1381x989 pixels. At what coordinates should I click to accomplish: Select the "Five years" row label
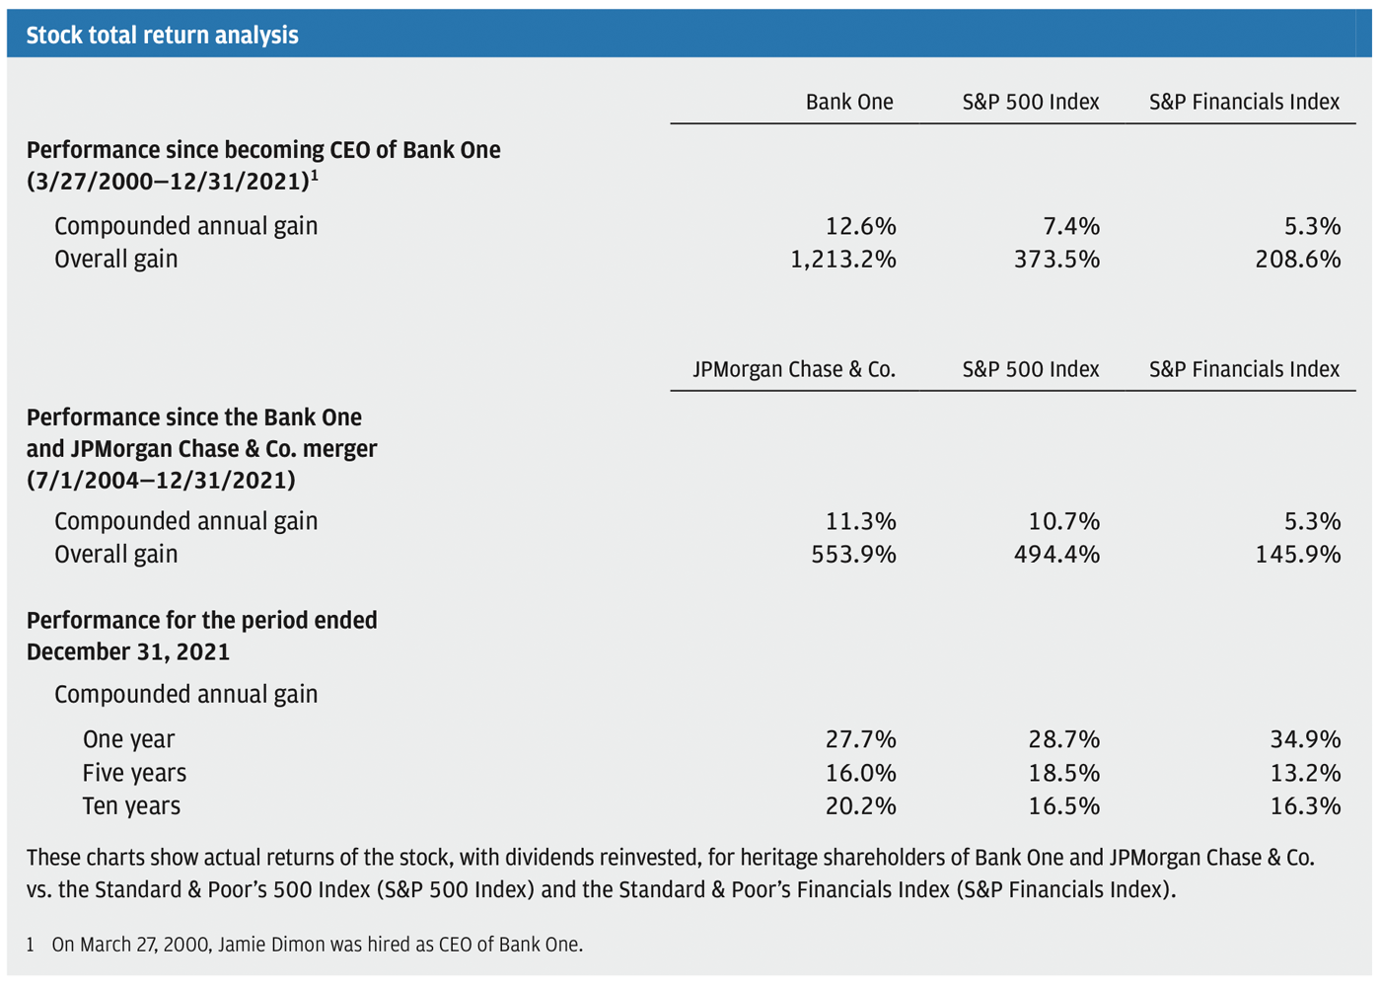tap(134, 773)
